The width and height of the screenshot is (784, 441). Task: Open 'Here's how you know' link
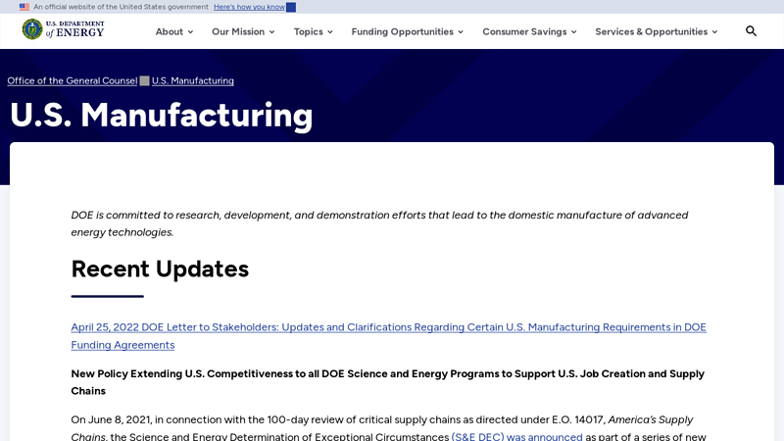249,7
